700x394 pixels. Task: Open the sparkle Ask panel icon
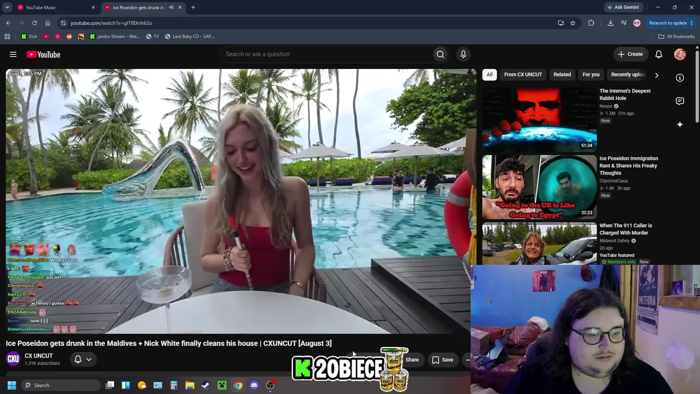680,125
